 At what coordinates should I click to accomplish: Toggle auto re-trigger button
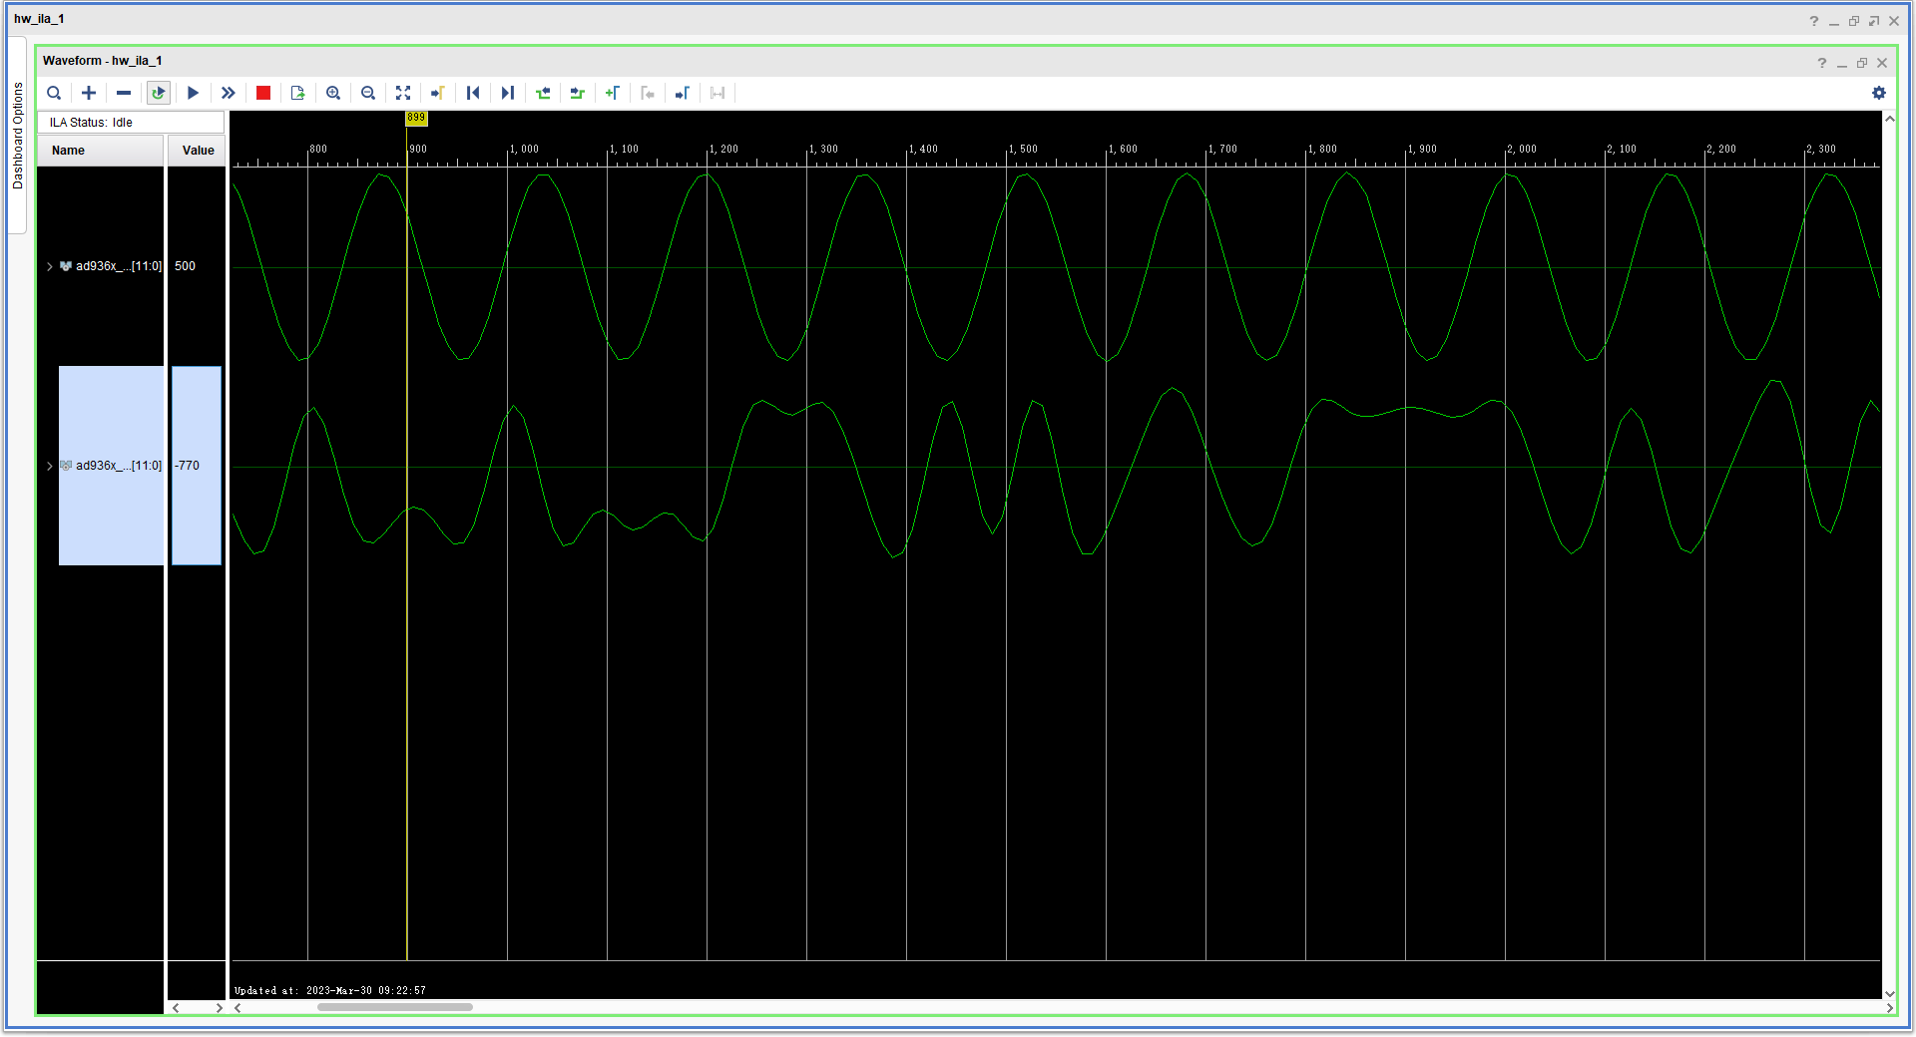point(159,93)
